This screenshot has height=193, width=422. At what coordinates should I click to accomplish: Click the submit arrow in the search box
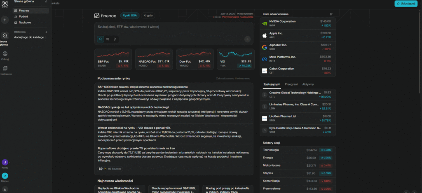coord(247,39)
